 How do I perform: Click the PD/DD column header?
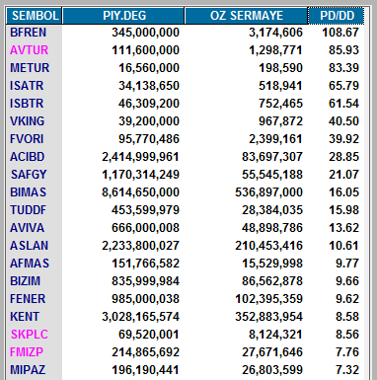pyautogui.click(x=337, y=16)
